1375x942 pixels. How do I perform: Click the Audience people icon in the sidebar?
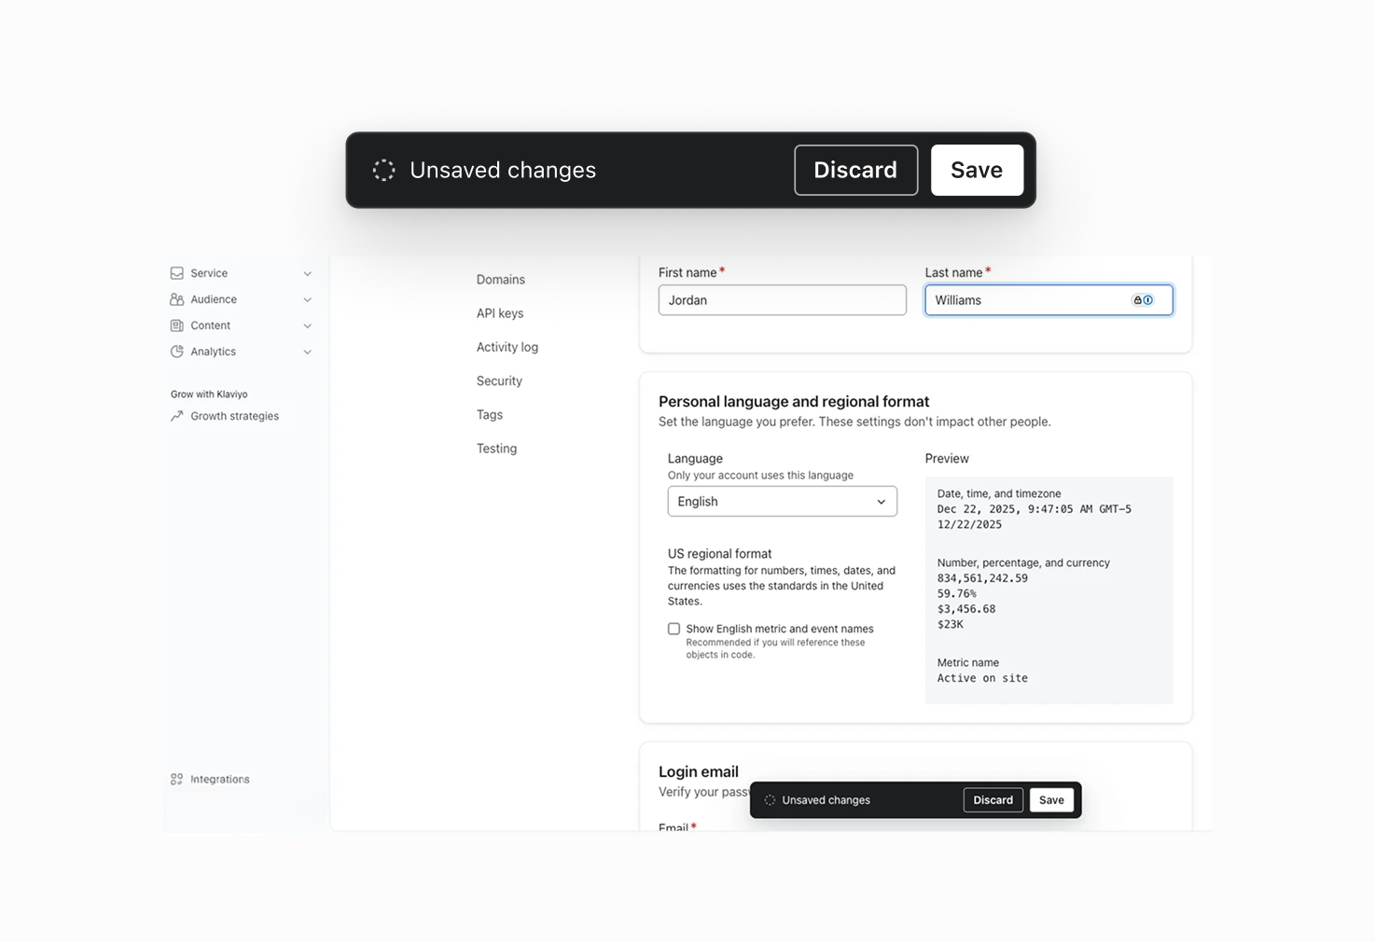point(177,299)
